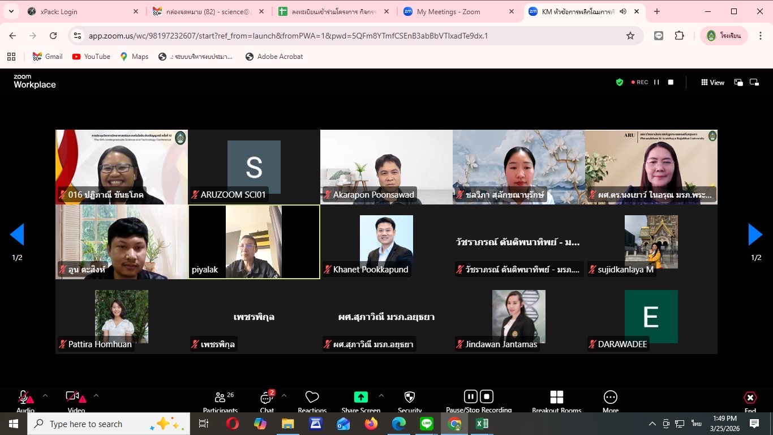This screenshot has height=435, width=773.
Task: Switch to the My Meetings - Zoom tab
Action: pos(457,11)
